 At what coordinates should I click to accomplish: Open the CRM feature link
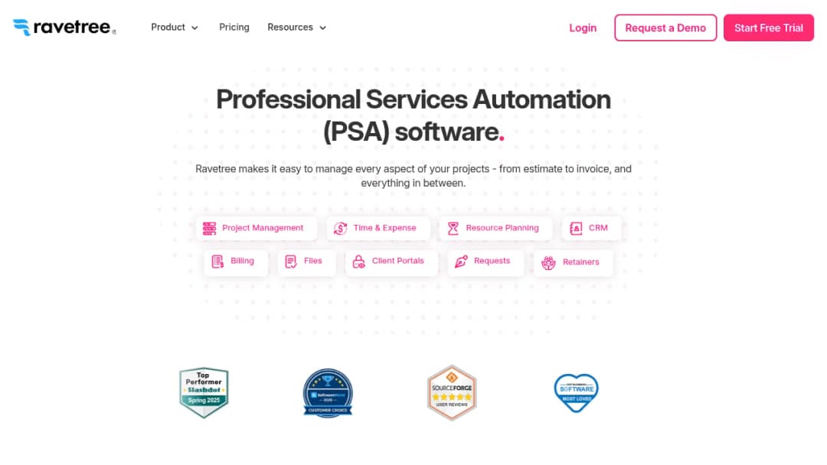[x=591, y=228]
